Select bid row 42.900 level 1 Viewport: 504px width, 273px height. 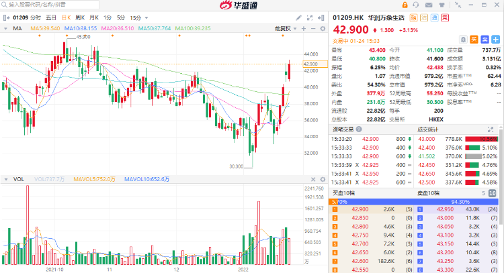point(372,209)
